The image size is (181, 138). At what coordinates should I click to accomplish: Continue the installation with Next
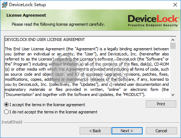click(x=127, y=131)
